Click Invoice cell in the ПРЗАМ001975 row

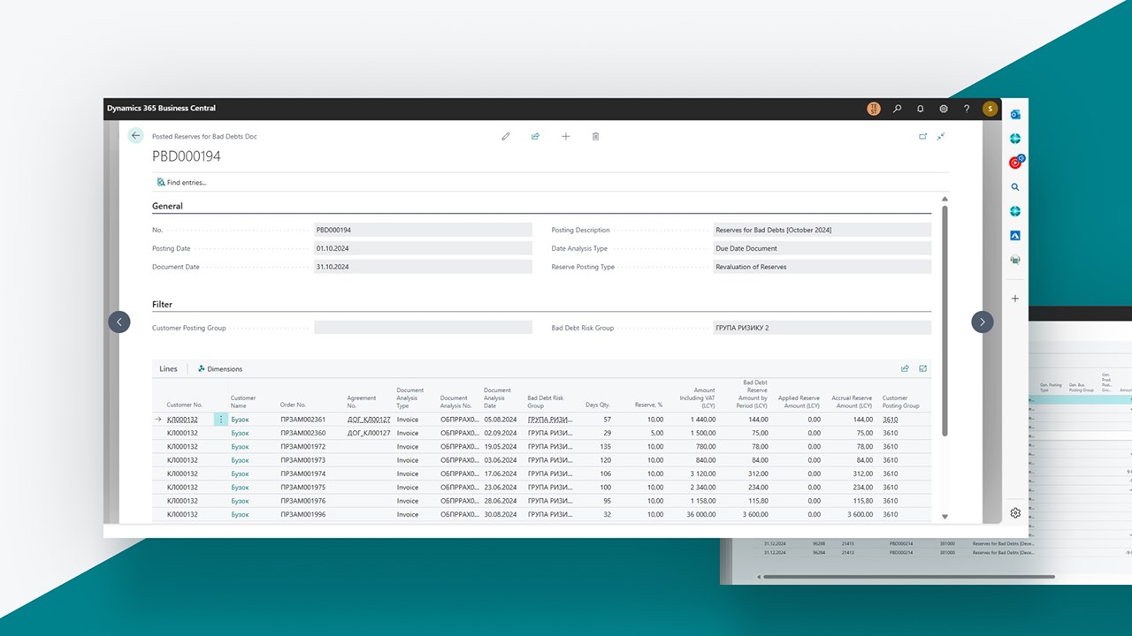408,488
